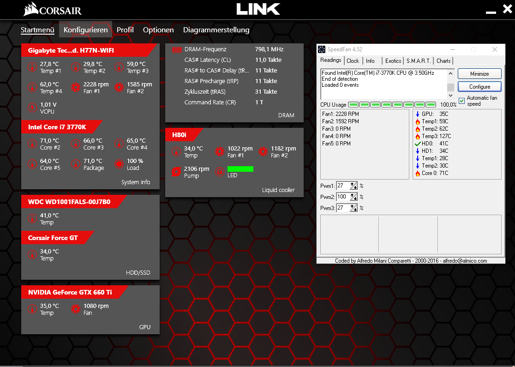Click Core 0: 71C reading in SpeedFan

[432, 173]
